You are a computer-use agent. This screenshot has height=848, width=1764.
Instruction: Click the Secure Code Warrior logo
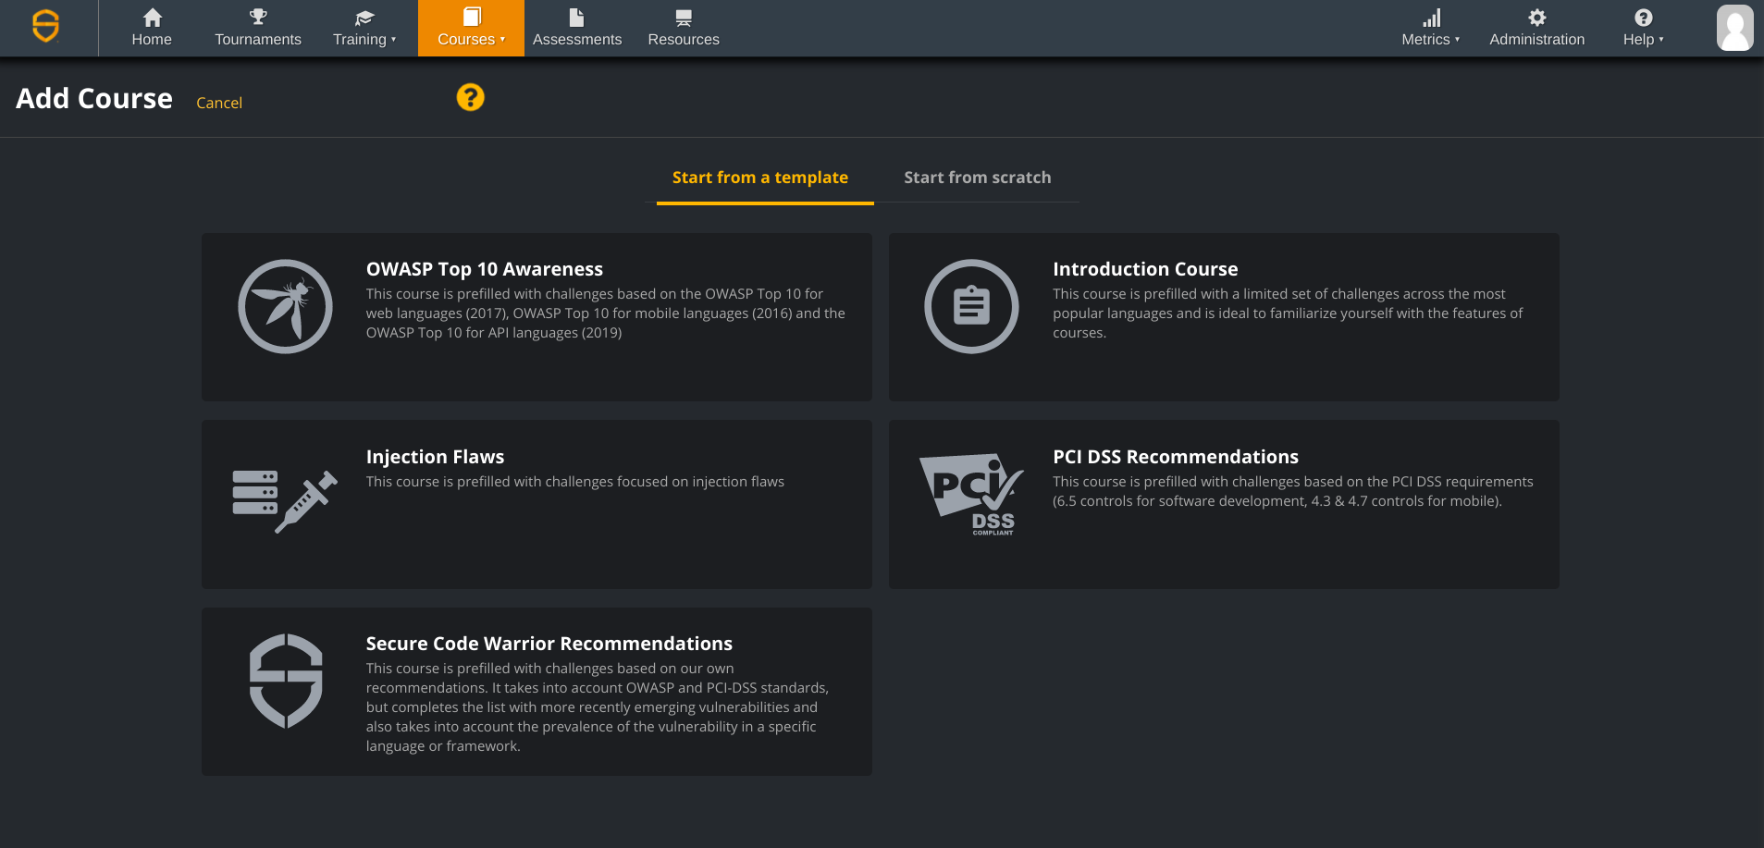click(x=45, y=26)
